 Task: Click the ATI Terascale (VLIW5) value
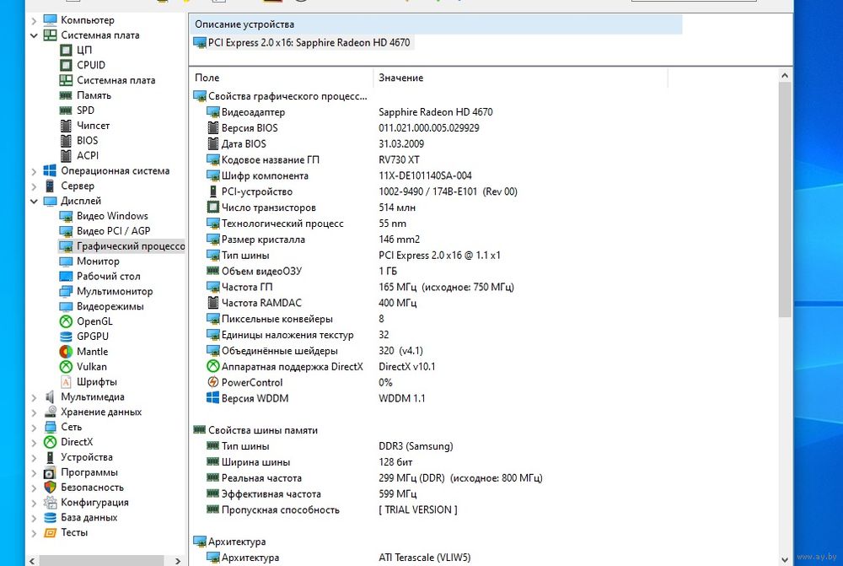tap(424, 558)
